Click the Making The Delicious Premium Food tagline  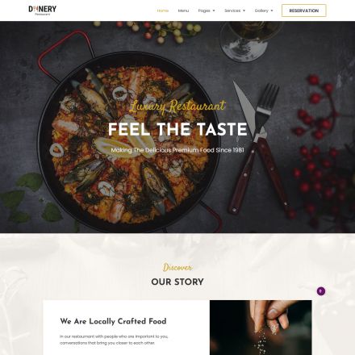177,150
